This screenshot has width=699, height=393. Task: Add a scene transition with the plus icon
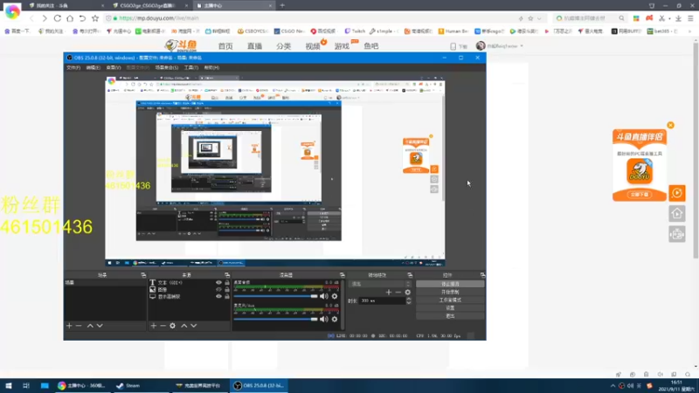click(x=388, y=293)
